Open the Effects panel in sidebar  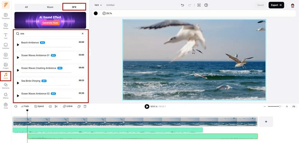6,95
